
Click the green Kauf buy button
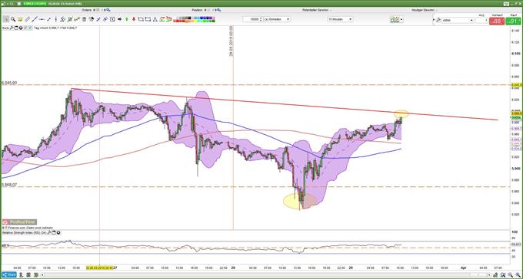(513, 21)
